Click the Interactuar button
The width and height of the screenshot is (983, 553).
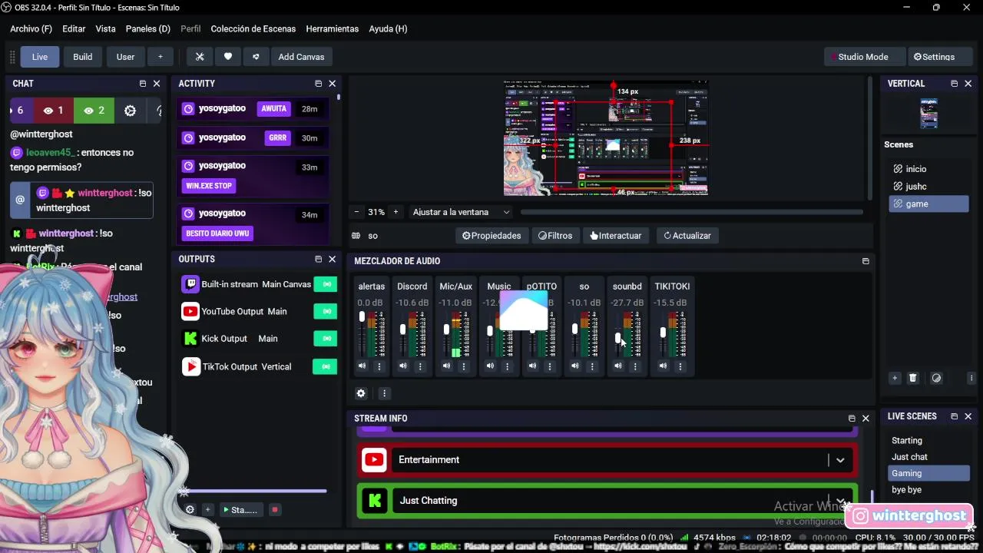[x=616, y=236]
